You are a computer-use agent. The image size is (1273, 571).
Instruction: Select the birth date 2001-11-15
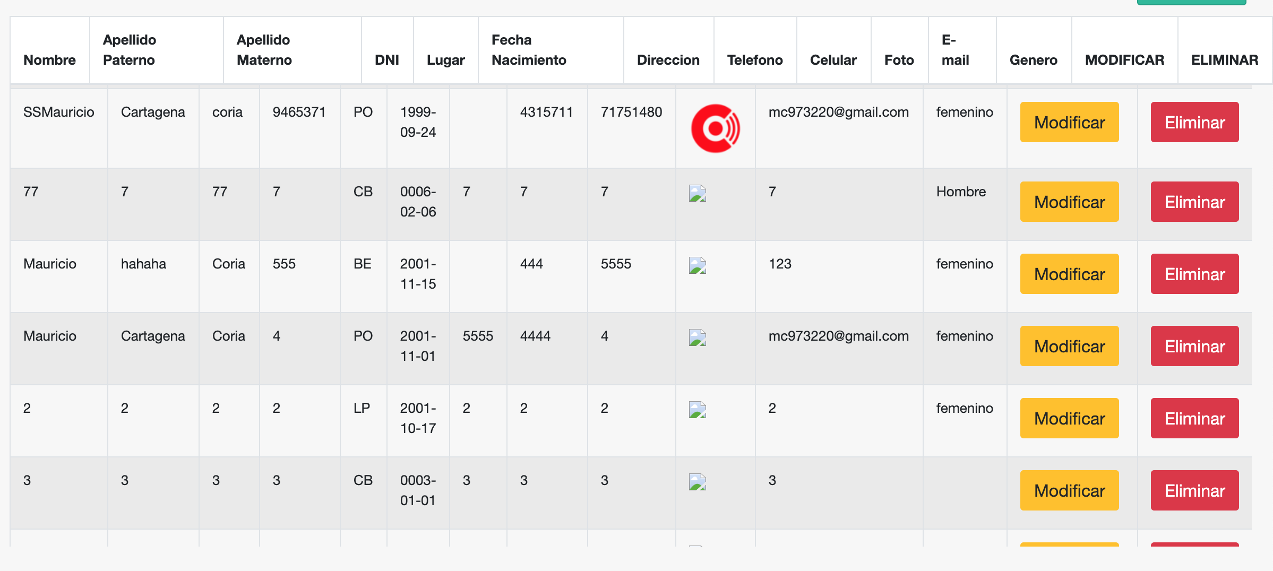tap(418, 274)
